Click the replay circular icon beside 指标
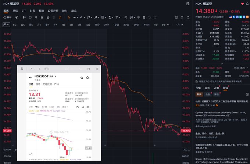The width and height of the screenshot is (250, 164). pyautogui.click(x=17, y=17)
